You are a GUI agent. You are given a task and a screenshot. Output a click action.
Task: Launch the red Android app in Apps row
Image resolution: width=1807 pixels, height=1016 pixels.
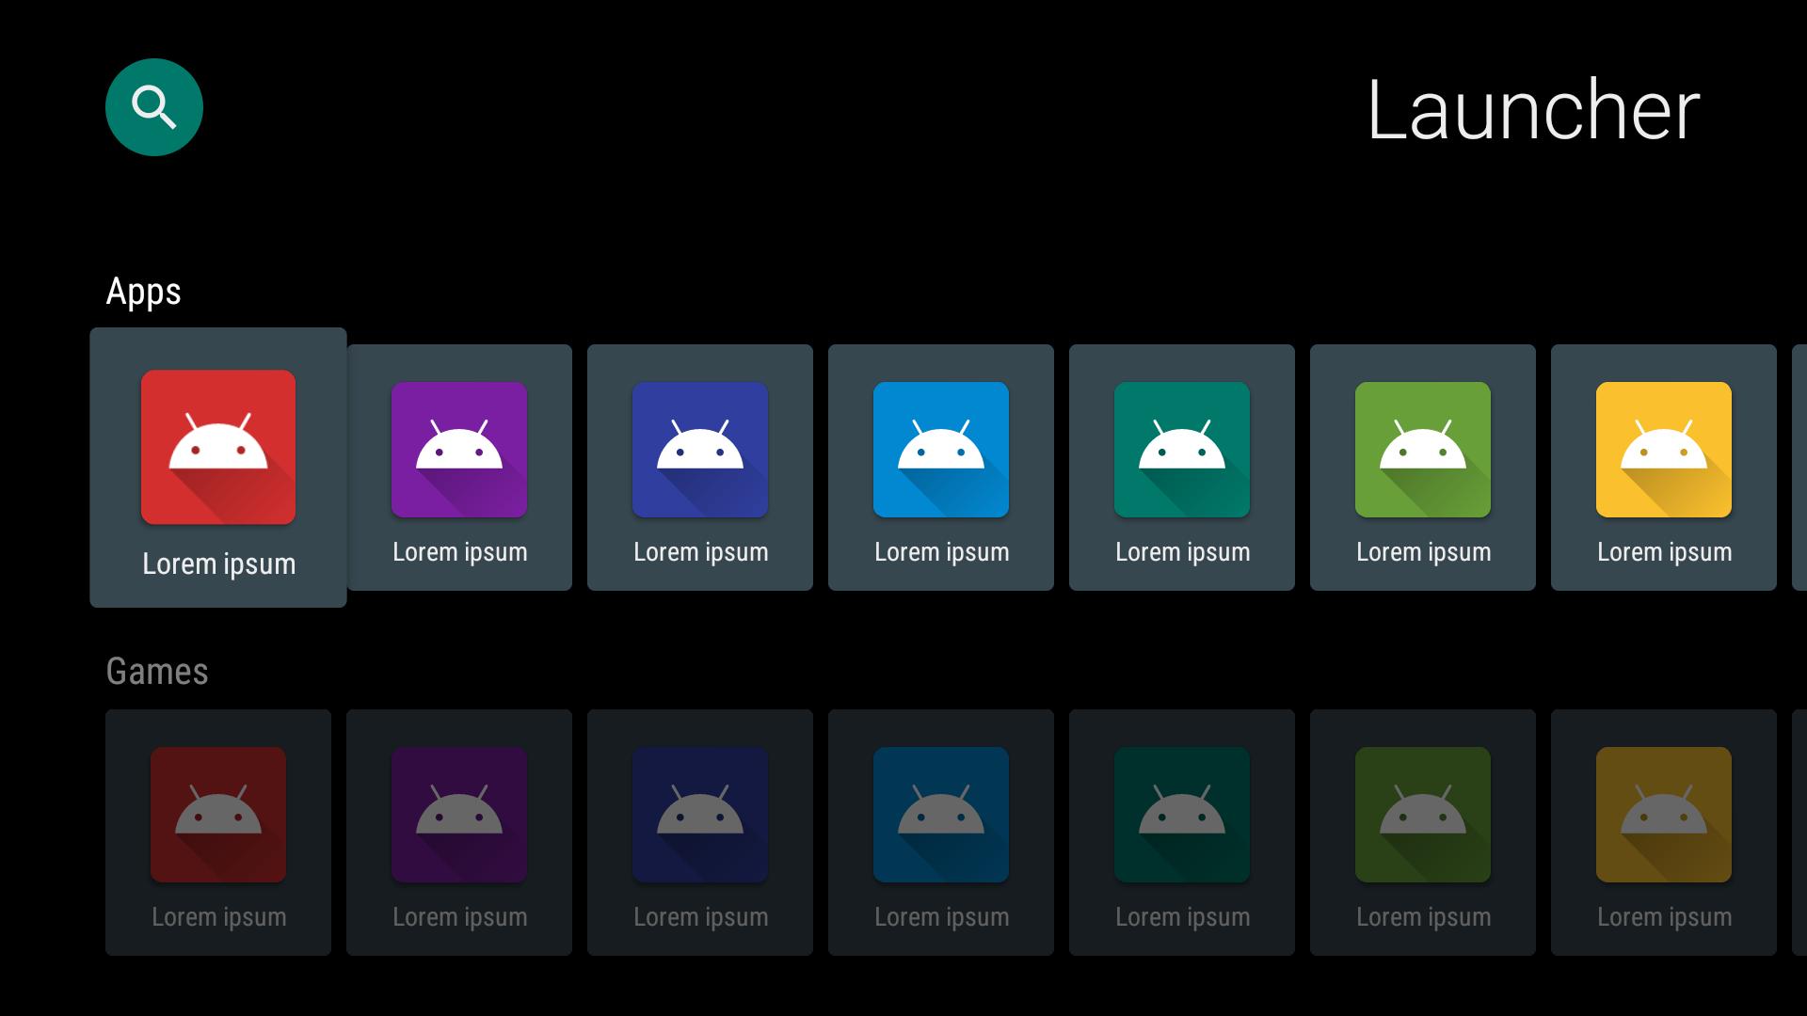[x=218, y=468]
